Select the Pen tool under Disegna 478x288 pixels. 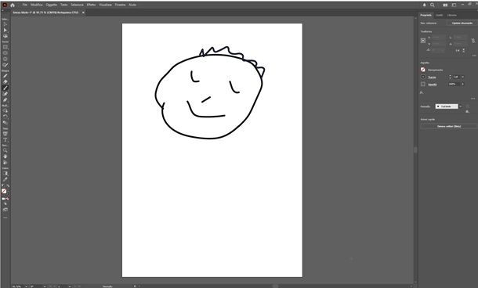coord(5,76)
